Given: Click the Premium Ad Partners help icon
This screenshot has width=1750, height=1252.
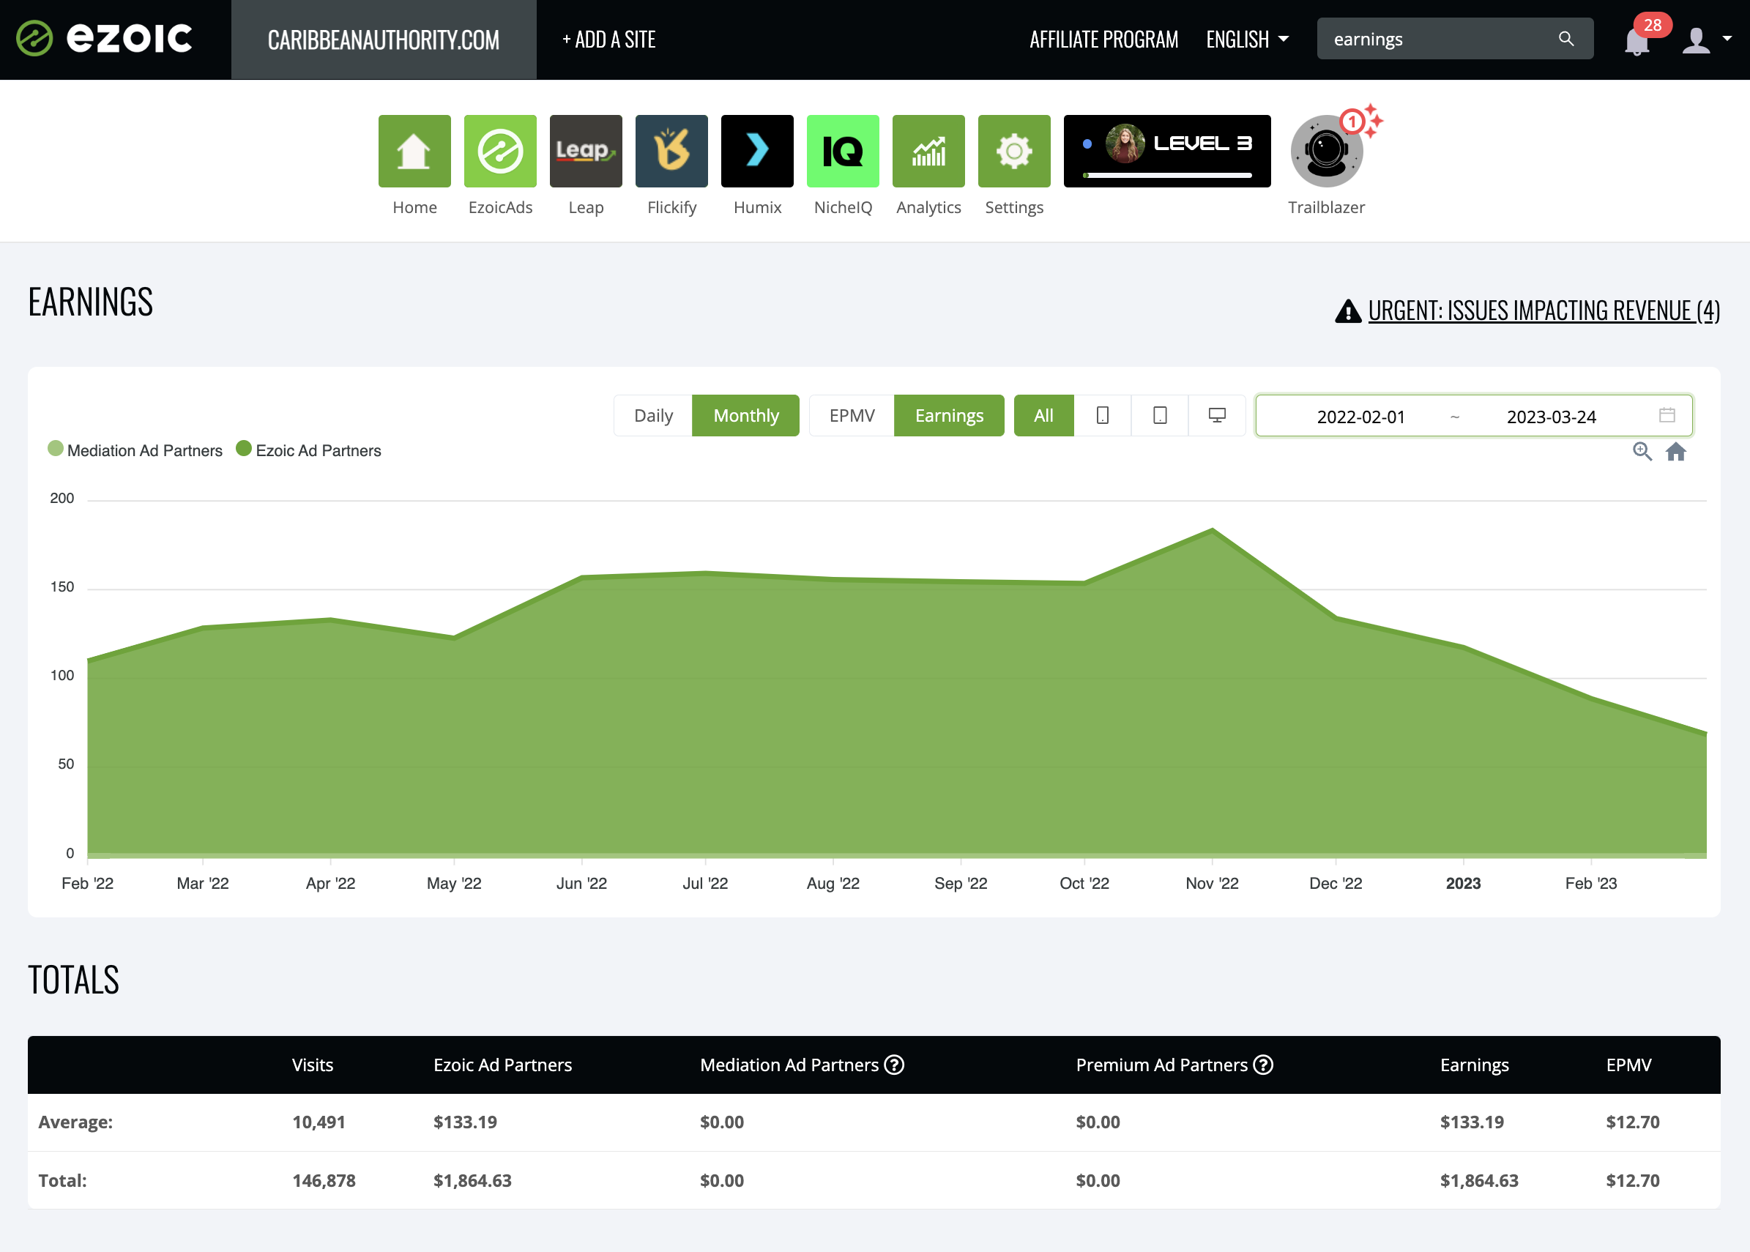Looking at the screenshot, I should pyautogui.click(x=1263, y=1065).
